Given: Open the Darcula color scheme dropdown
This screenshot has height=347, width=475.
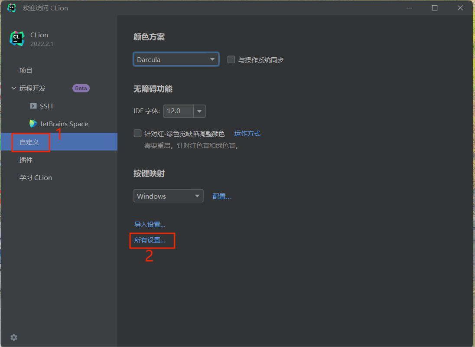Looking at the screenshot, I should tap(176, 59).
